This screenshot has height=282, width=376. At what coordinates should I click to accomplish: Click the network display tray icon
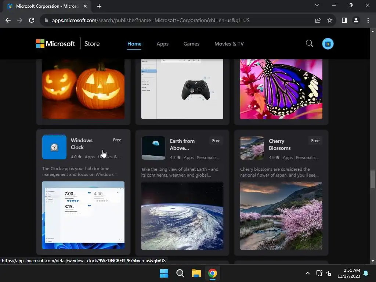(x=319, y=273)
